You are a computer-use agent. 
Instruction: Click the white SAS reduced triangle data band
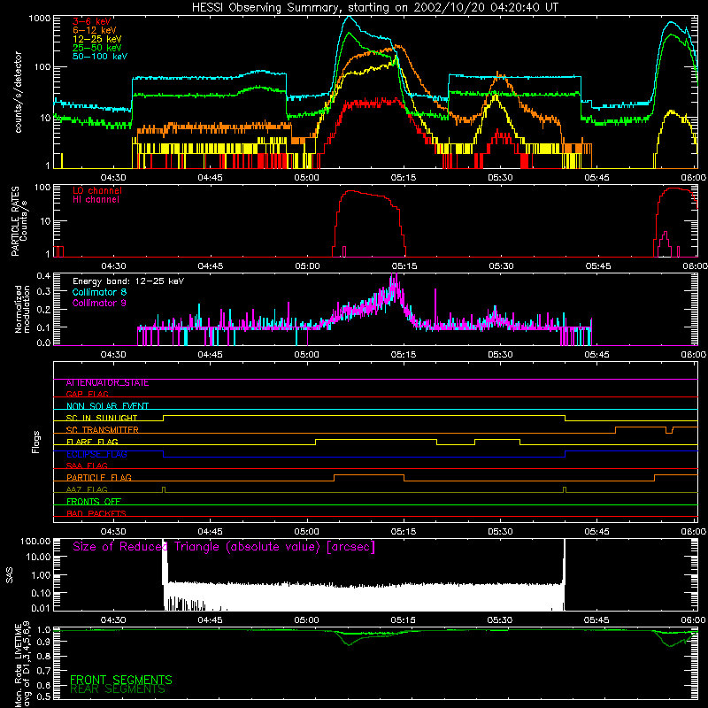click(x=364, y=596)
